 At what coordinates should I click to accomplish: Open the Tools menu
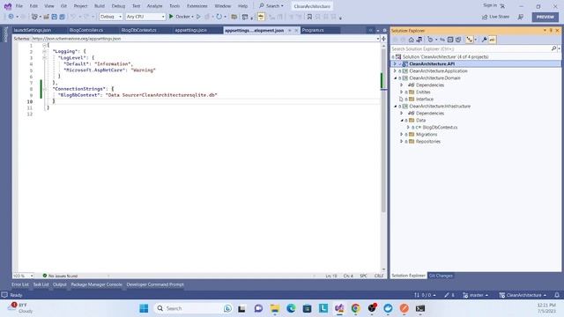click(x=174, y=6)
